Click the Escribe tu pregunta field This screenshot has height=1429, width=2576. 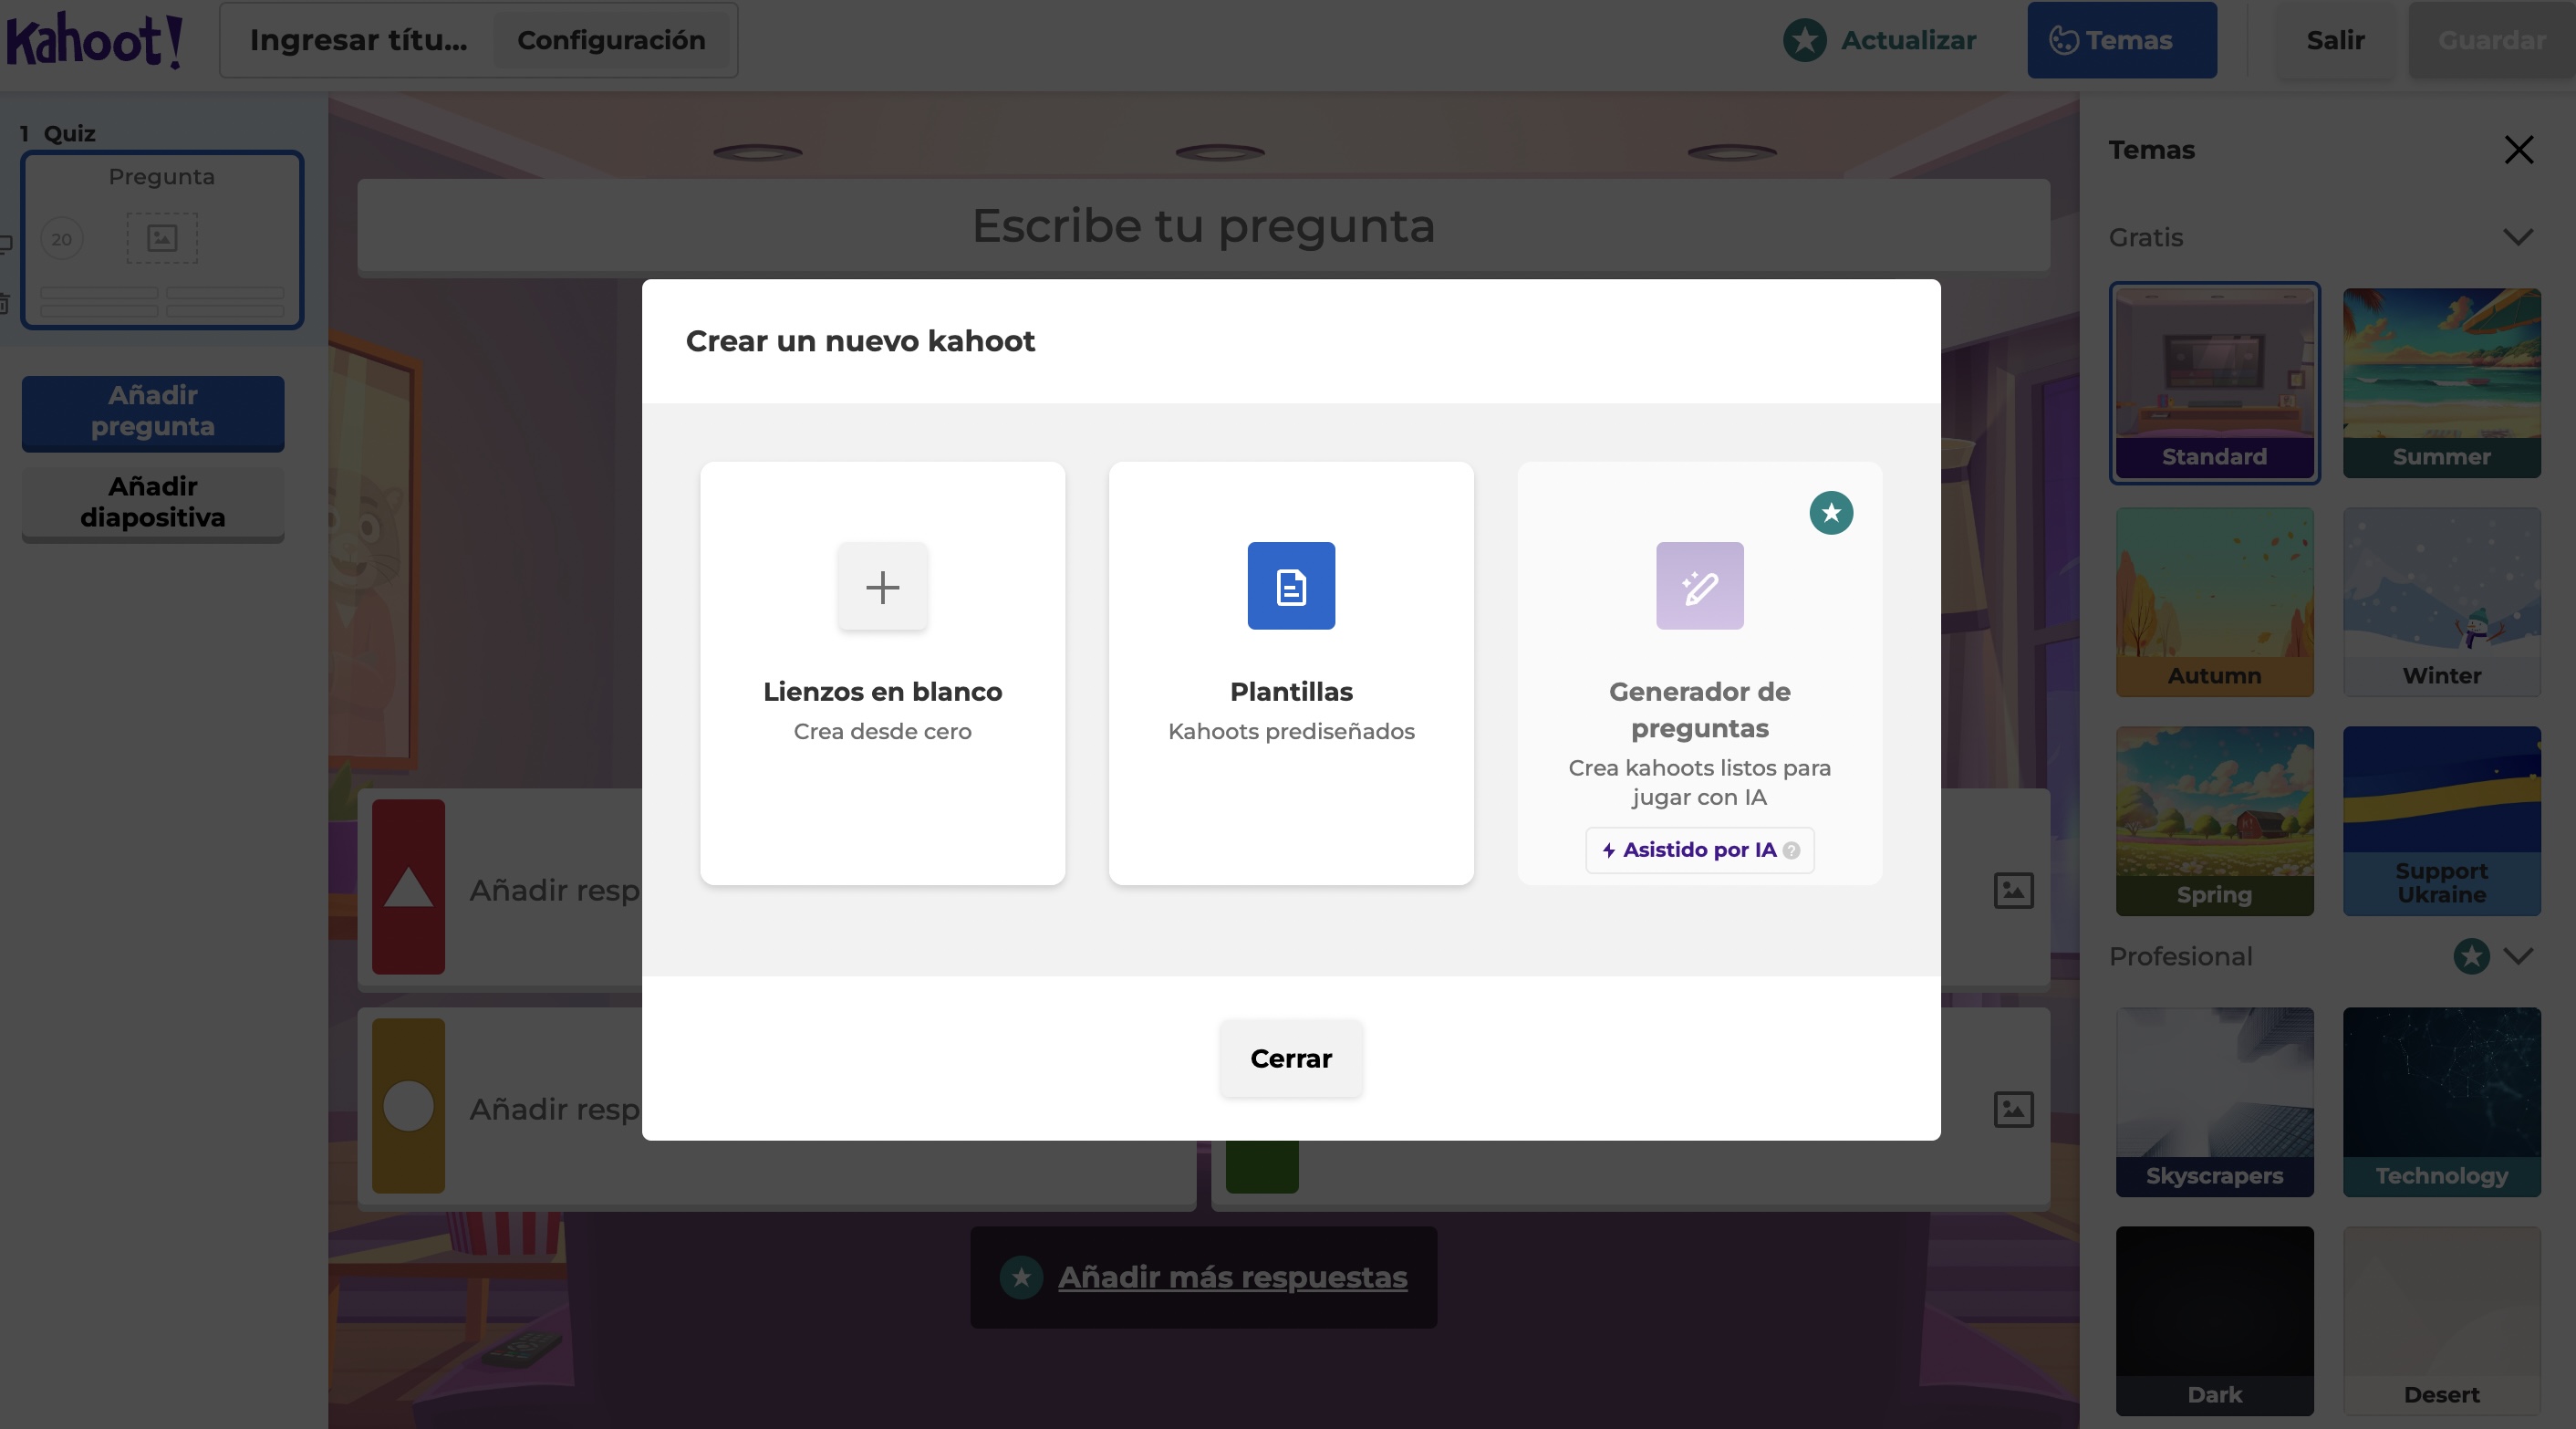[x=1203, y=225]
